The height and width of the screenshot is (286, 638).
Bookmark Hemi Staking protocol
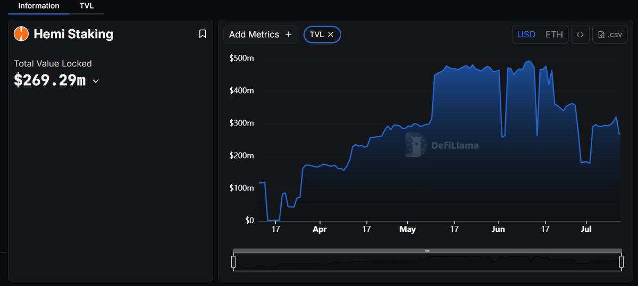click(203, 34)
